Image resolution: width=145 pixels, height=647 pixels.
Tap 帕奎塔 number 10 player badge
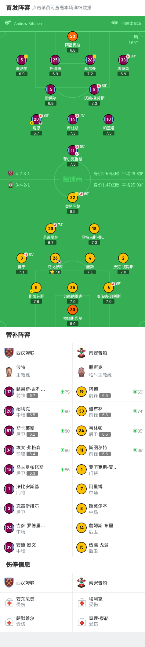(109, 119)
